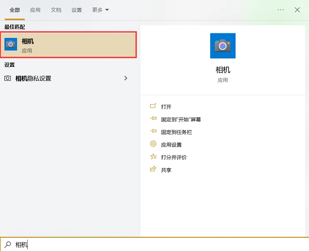Expand the 相机隐私设置 chevron arrow

point(126,78)
